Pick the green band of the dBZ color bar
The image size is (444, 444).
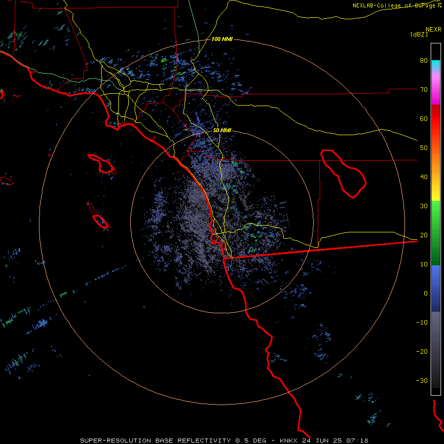436,233
